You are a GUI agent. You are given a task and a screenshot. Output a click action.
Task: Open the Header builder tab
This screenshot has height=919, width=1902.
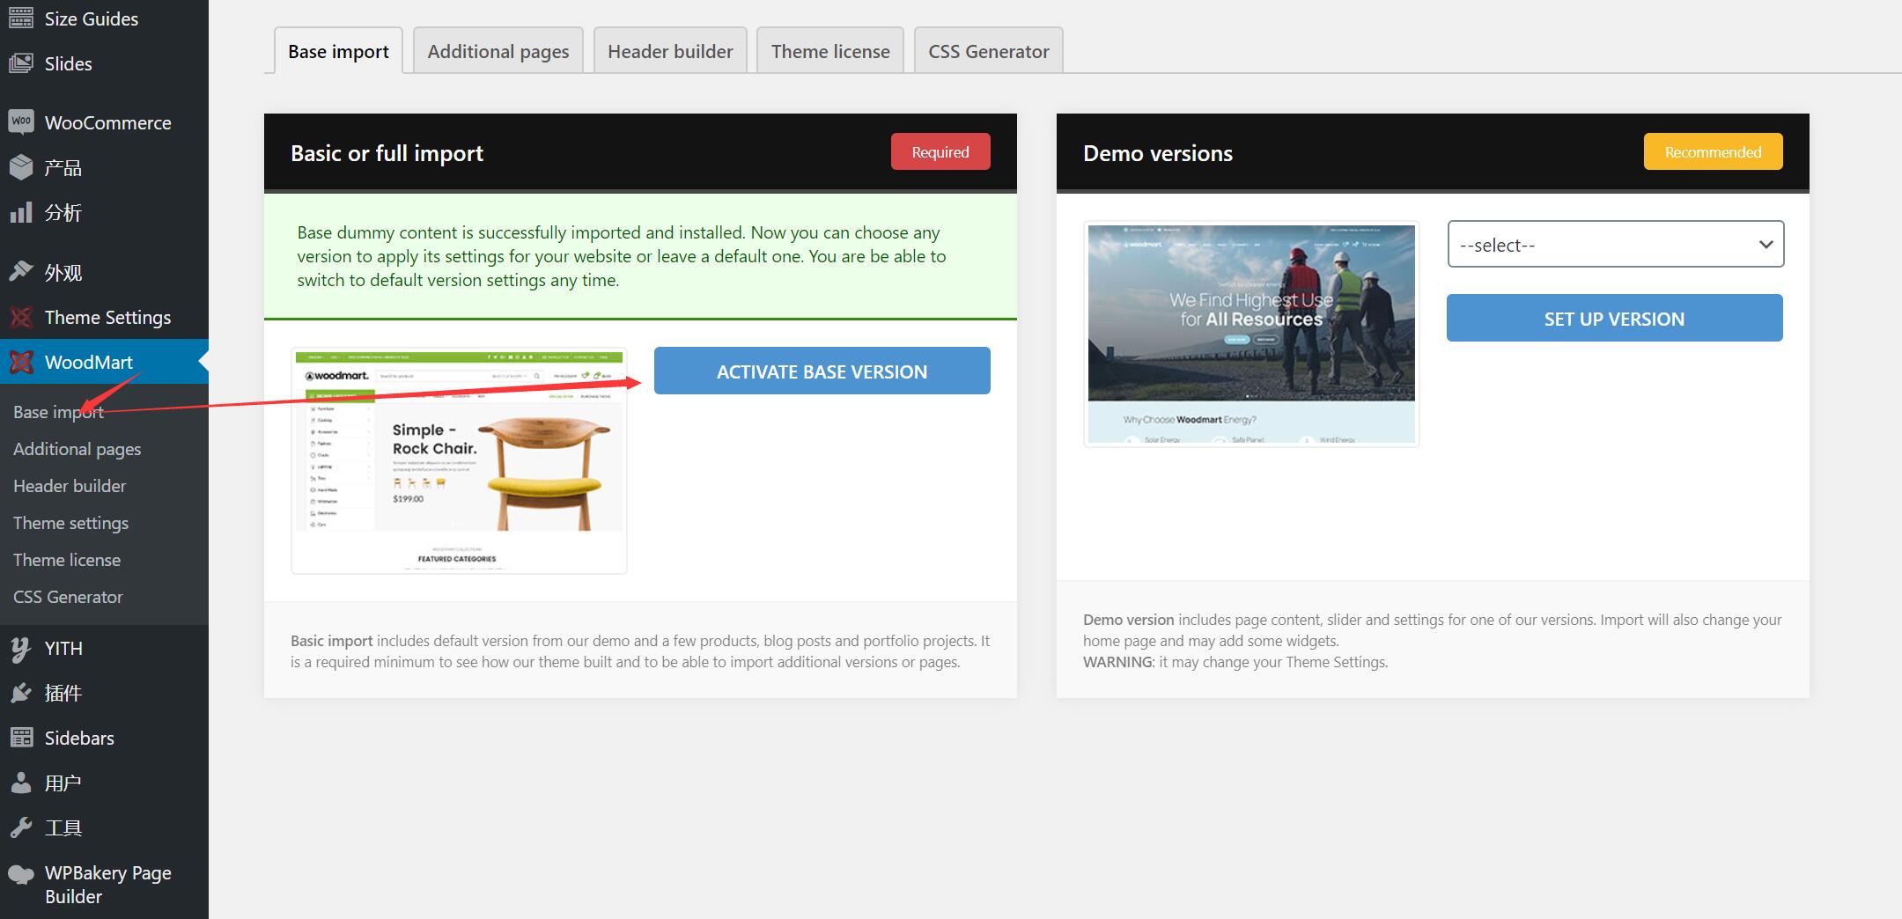pos(669,51)
